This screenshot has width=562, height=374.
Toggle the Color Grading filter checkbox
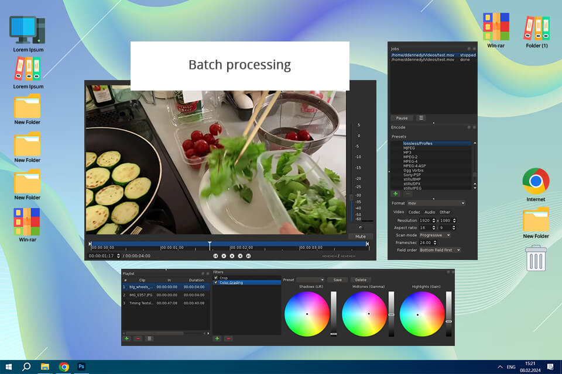tap(216, 282)
